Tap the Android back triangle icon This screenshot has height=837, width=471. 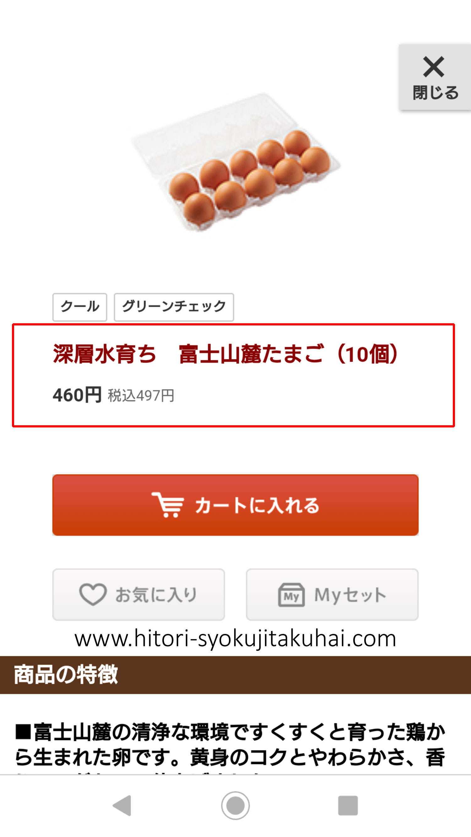pos(122,806)
